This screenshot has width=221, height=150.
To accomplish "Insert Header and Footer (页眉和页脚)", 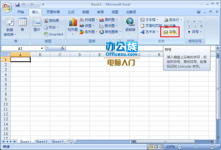I will [151, 26].
